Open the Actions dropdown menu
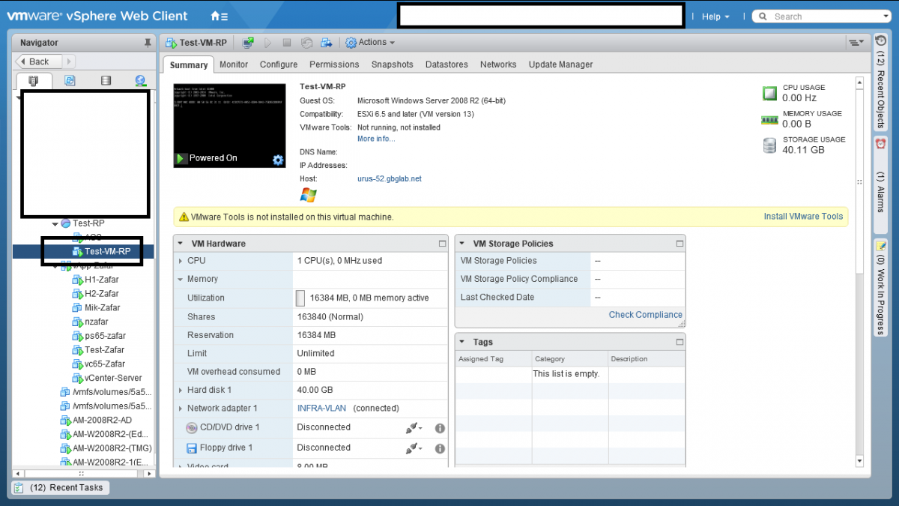 point(369,43)
